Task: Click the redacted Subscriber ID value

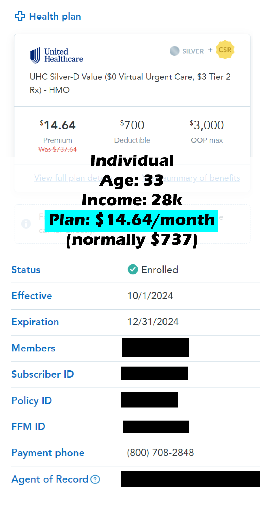Action: coord(155,373)
